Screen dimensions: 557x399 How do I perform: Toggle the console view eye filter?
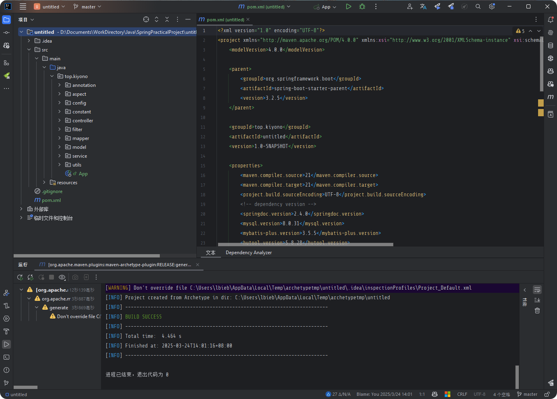[62, 277]
